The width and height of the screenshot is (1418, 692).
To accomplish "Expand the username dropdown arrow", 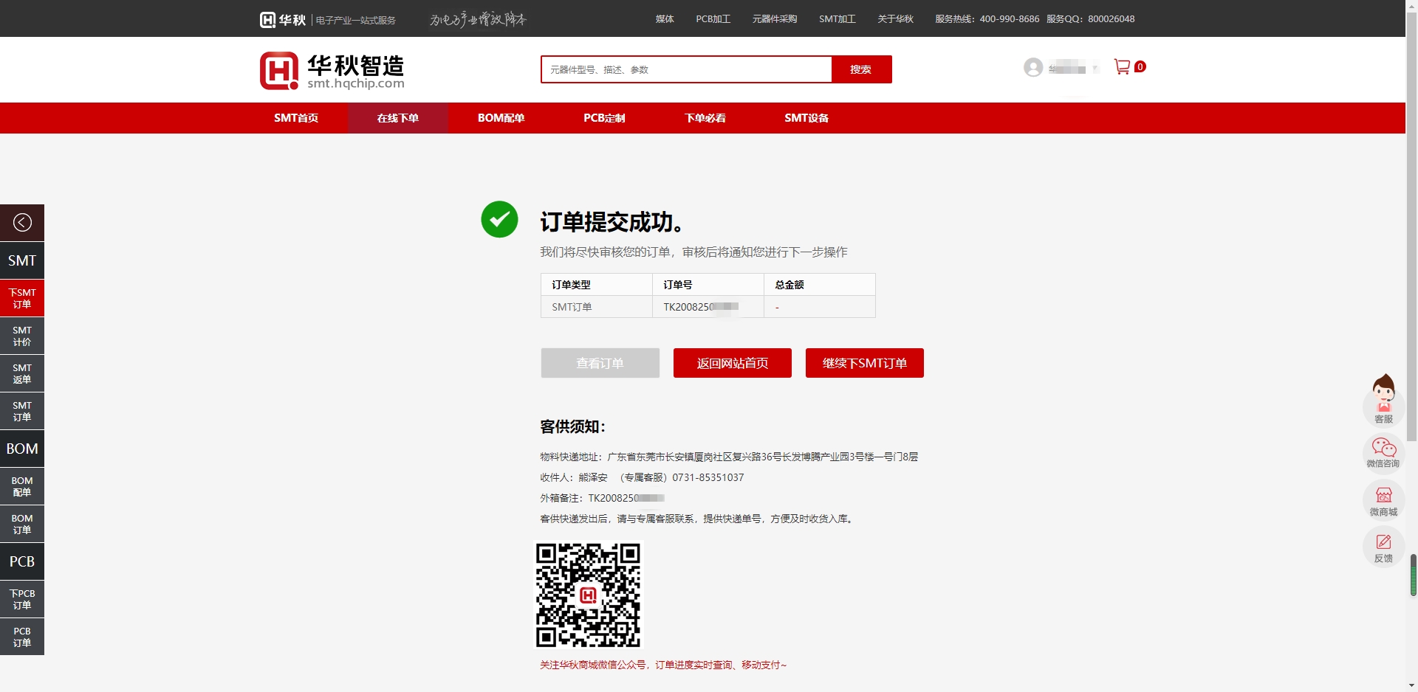I will (x=1096, y=69).
